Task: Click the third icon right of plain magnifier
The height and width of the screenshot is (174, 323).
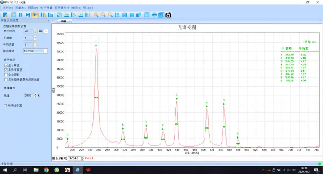Action: (131, 15)
